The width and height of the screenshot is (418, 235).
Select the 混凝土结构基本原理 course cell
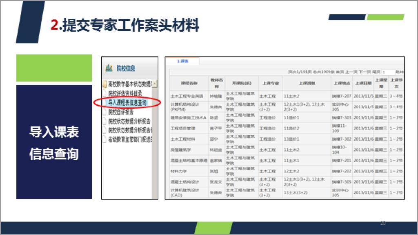pos(189,161)
